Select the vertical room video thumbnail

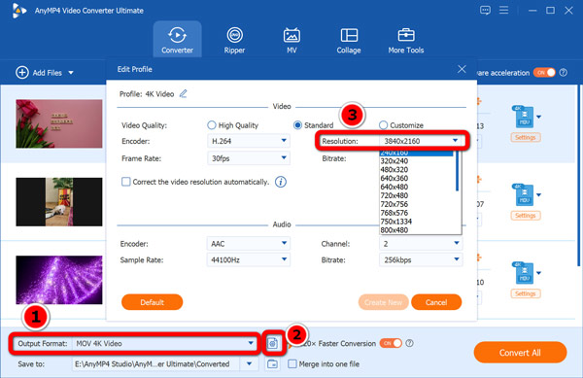click(x=58, y=202)
